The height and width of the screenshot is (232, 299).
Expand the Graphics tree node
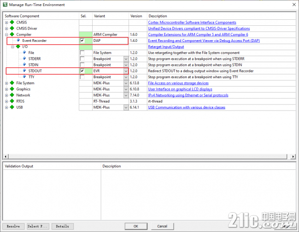click(x=6, y=89)
